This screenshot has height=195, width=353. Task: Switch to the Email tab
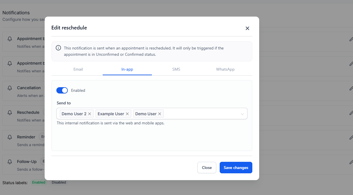tap(78, 69)
